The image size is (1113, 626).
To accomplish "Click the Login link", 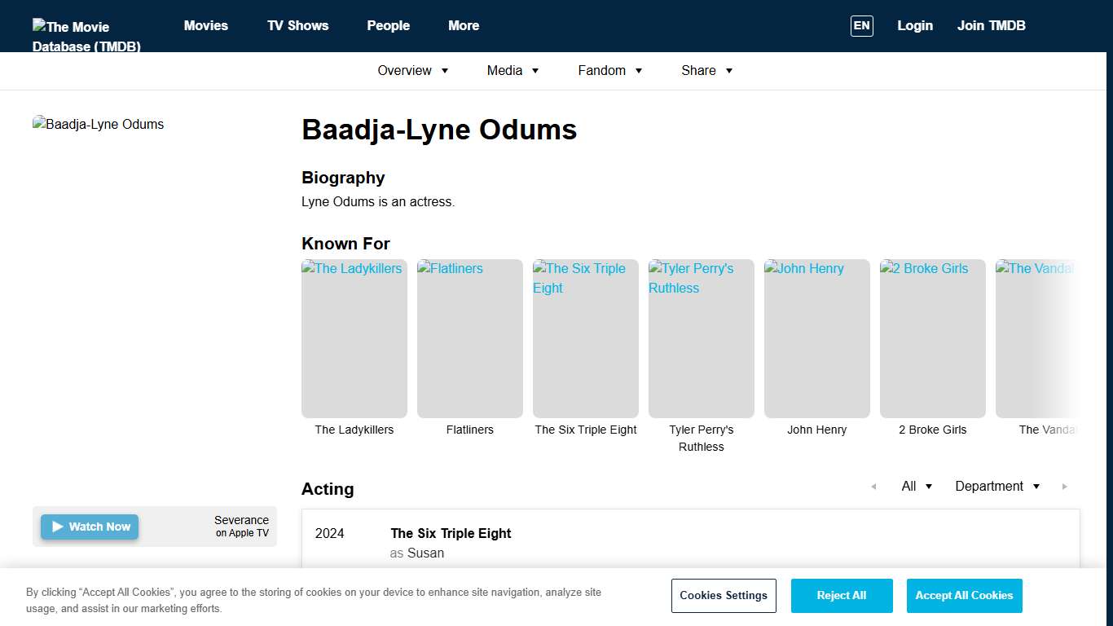I will click(x=915, y=25).
